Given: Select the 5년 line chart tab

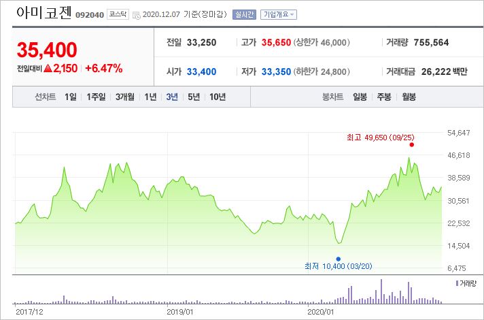Looking at the screenshot, I should point(194,97).
